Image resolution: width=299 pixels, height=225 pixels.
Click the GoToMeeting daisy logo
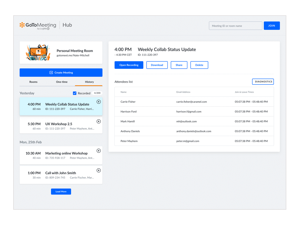(x=22, y=25)
